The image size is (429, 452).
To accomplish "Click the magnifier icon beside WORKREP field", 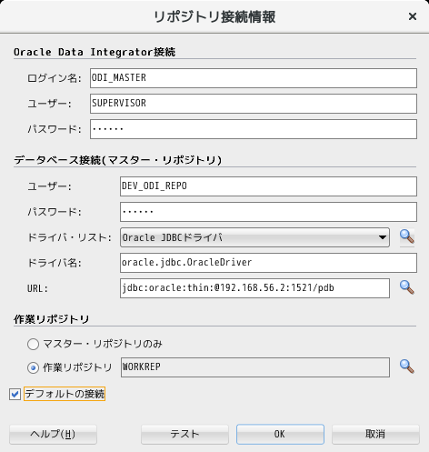I will point(407,367).
